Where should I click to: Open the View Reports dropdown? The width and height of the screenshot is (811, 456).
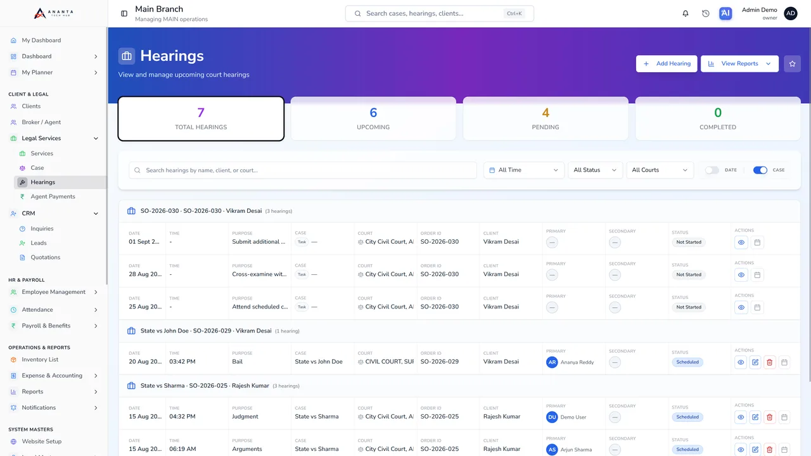coord(739,63)
